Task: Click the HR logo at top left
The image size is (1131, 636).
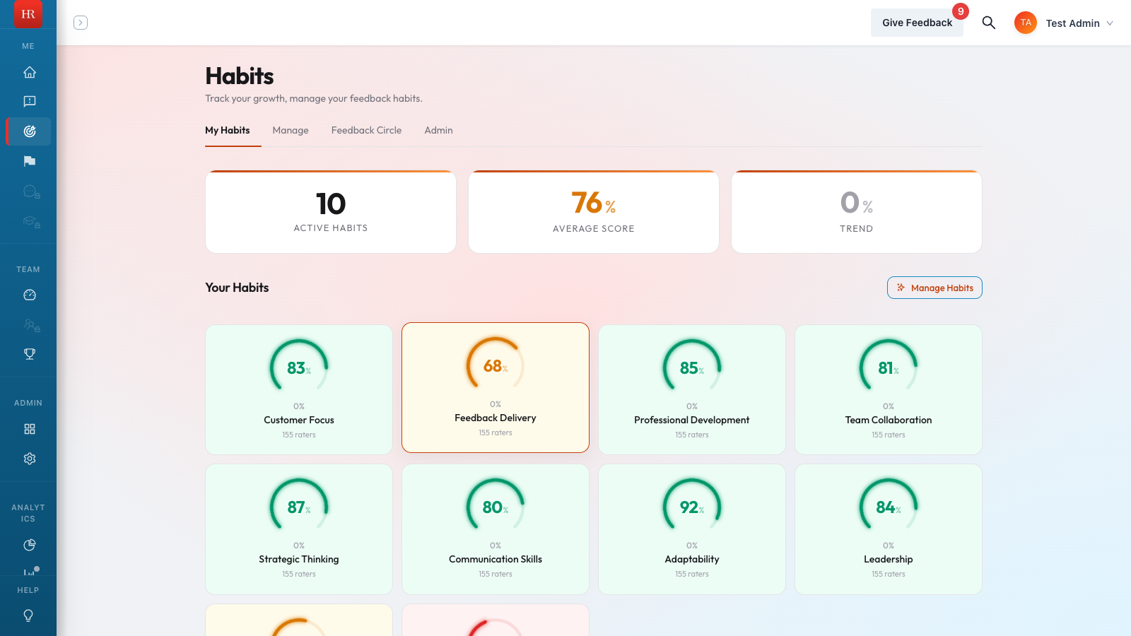Action: (x=28, y=14)
